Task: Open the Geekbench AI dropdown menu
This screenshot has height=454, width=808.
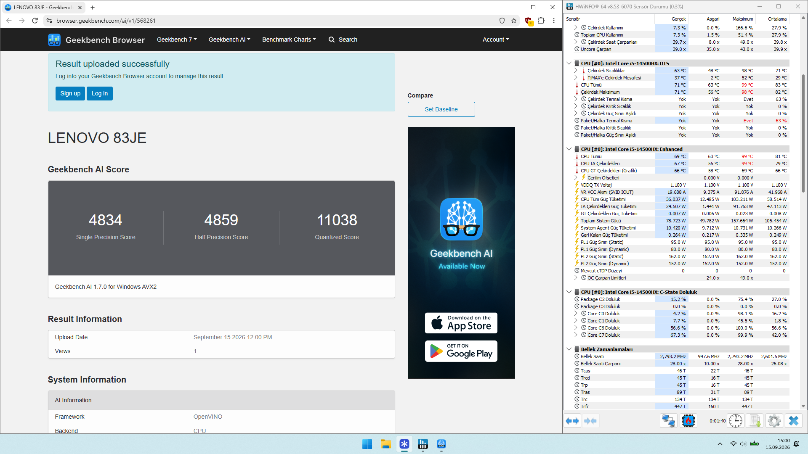Action: pos(229,40)
